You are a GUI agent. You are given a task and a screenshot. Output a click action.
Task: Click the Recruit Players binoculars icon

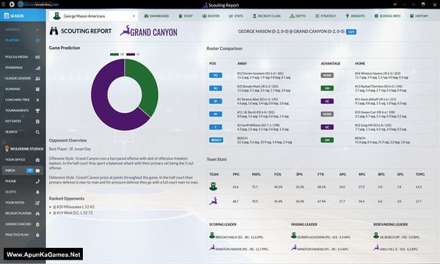point(37,213)
